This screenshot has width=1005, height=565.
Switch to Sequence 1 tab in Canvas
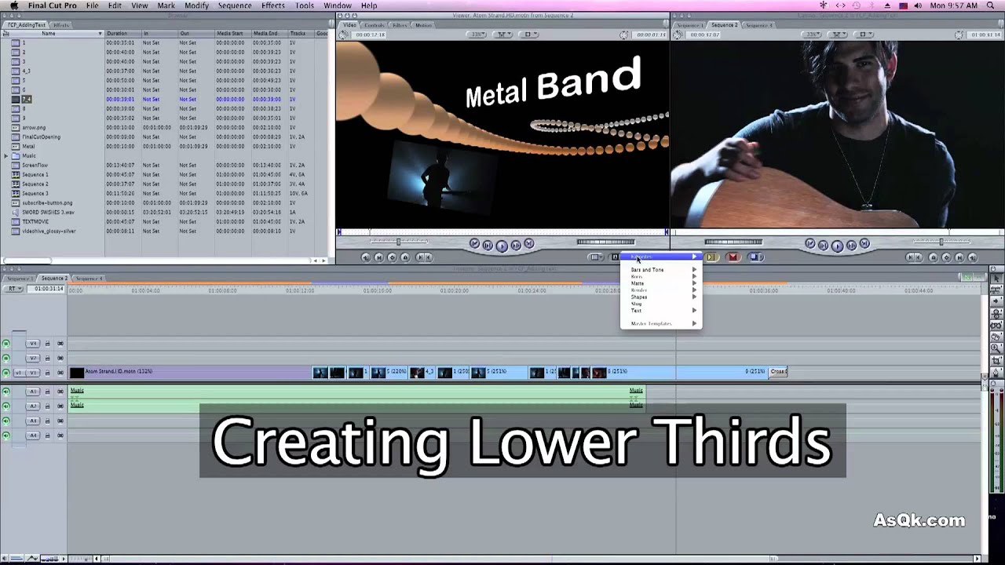click(690, 25)
